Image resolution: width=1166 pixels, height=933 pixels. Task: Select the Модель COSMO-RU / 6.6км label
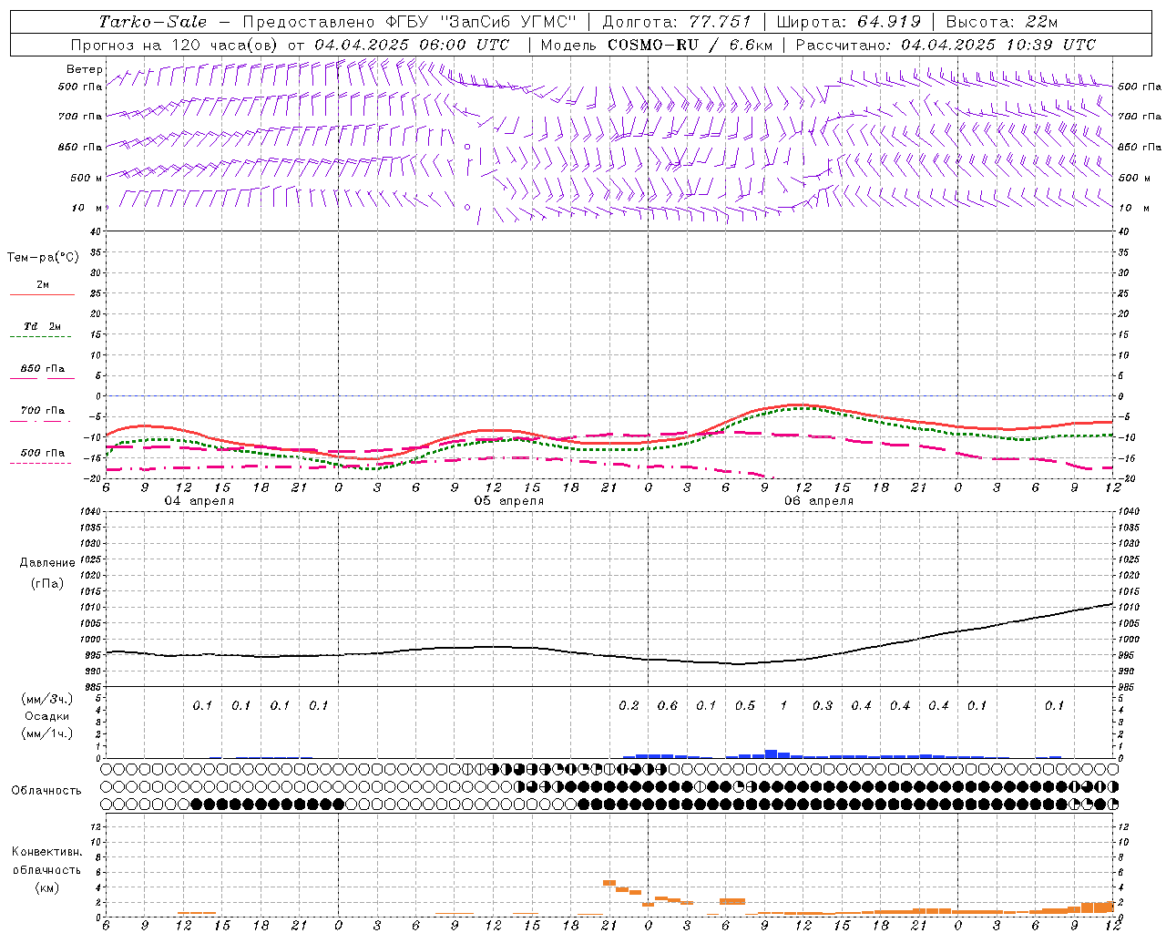(657, 45)
